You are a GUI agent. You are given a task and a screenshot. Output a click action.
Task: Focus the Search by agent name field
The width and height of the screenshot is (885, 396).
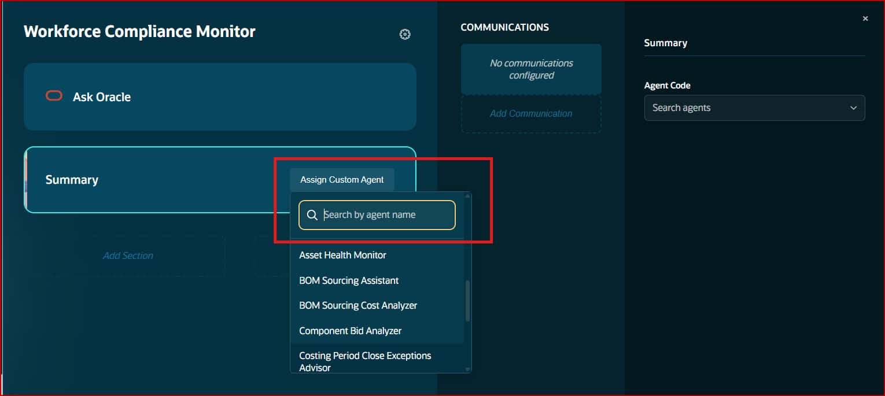pyautogui.click(x=377, y=215)
